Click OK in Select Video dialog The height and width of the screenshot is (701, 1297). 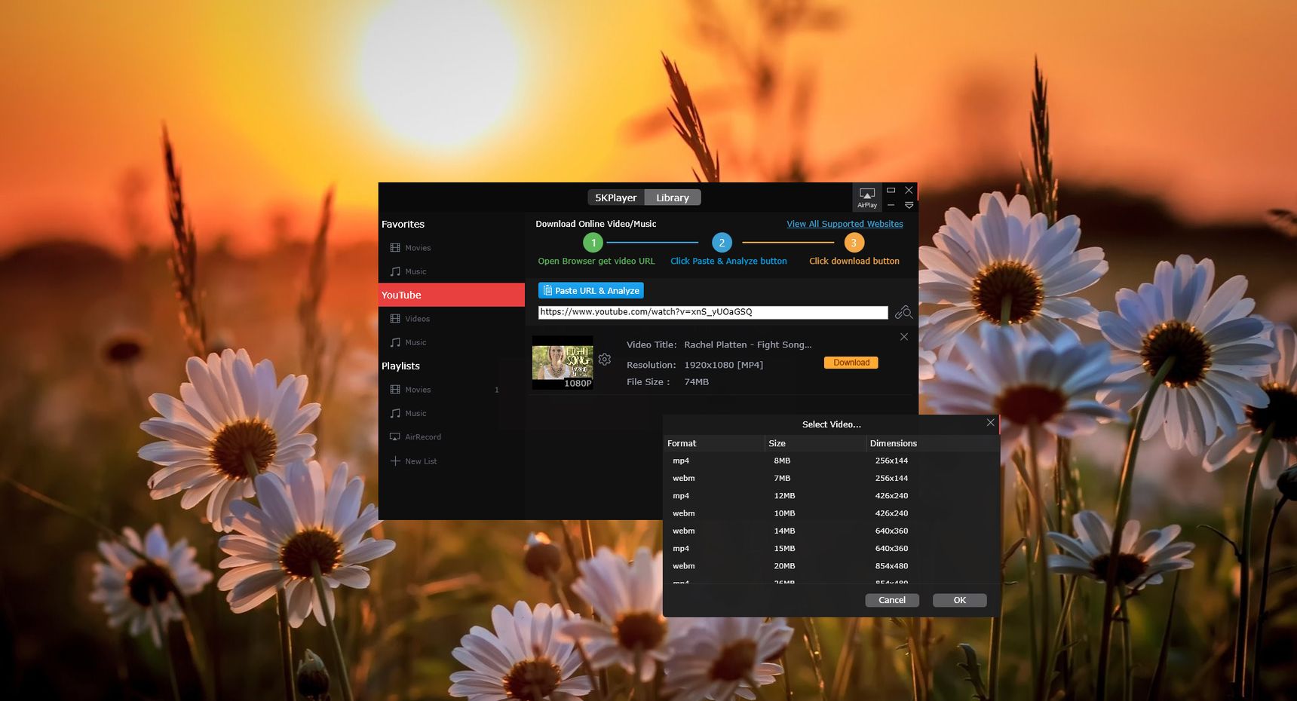[x=959, y=600]
